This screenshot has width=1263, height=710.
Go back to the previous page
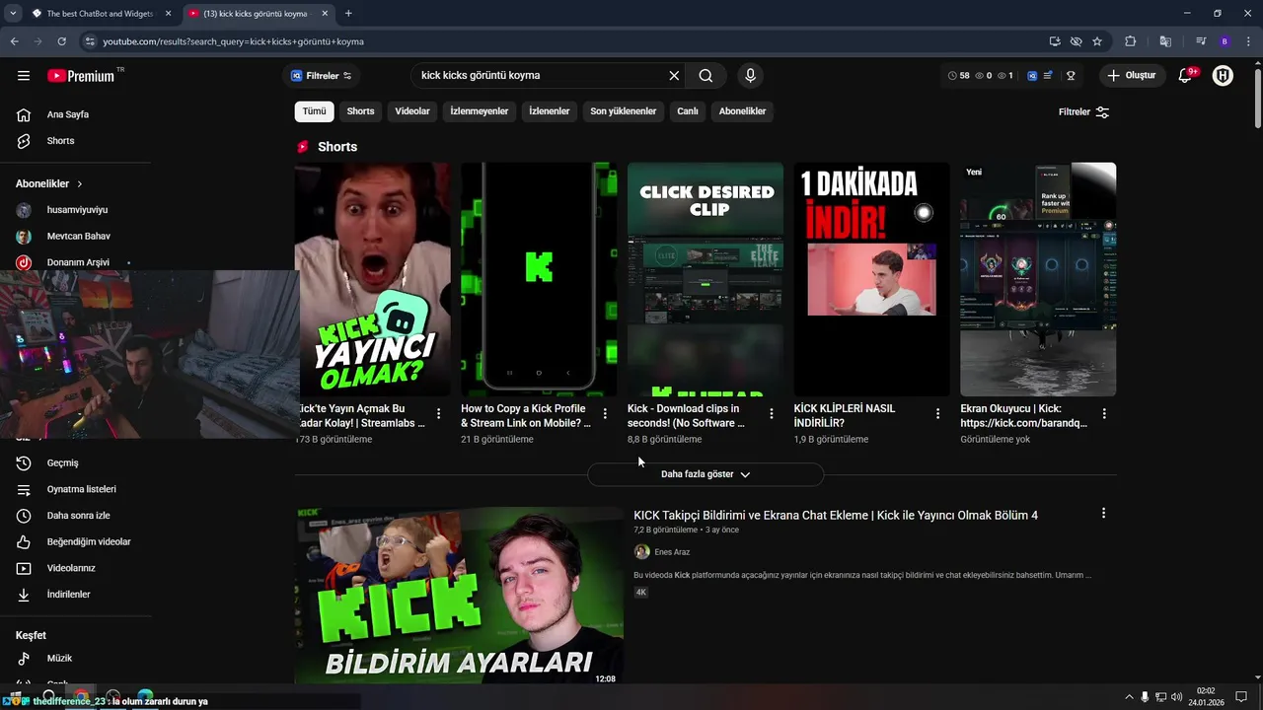[x=15, y=41]
